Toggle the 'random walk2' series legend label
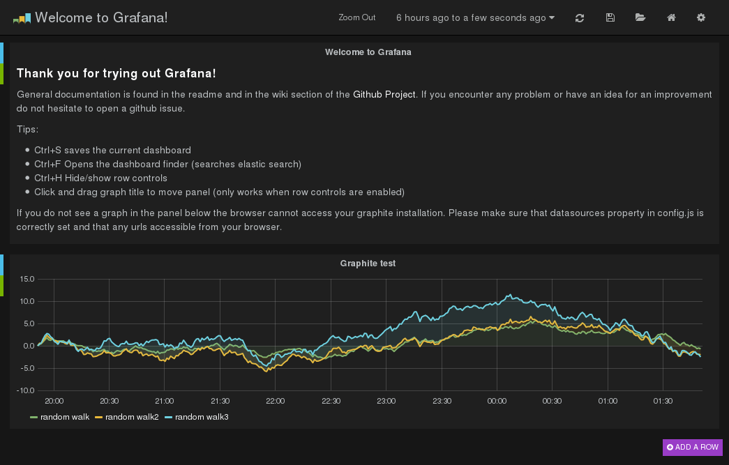 (x=132, y=417)
